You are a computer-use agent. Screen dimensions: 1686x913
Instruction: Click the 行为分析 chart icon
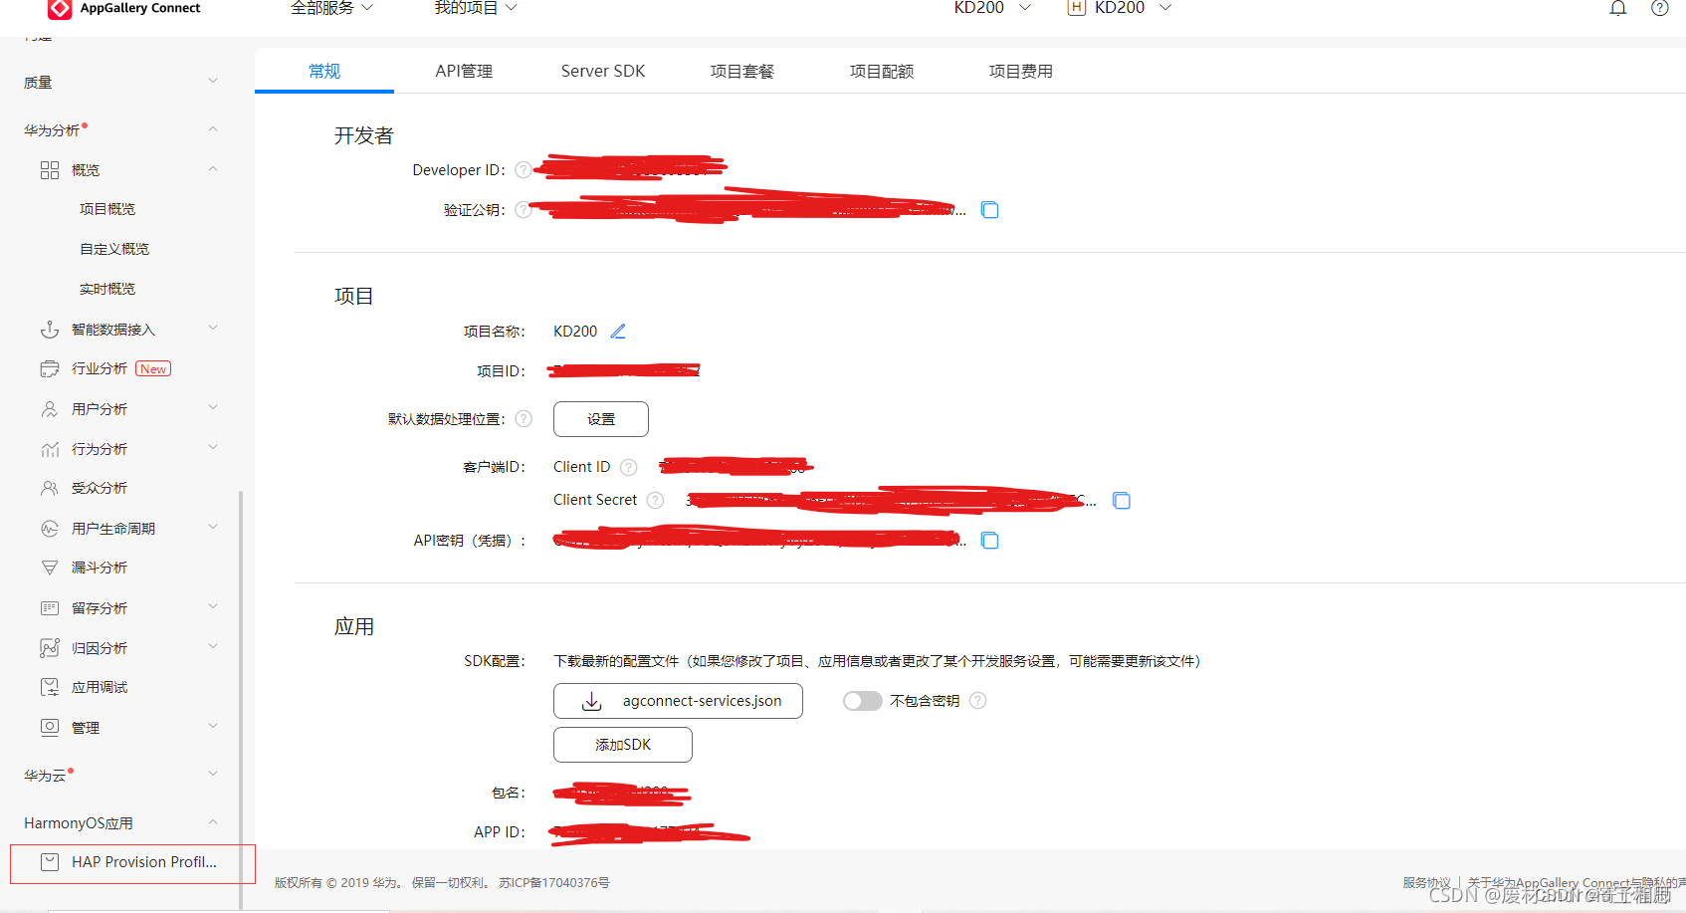[50, 449]
